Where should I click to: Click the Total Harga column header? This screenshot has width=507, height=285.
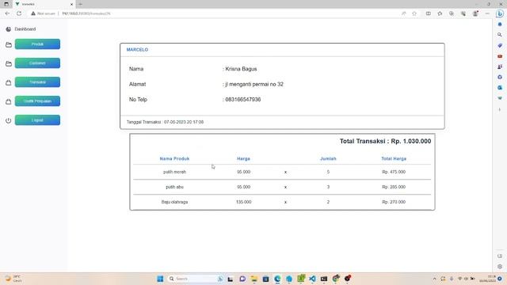(394, 158)
